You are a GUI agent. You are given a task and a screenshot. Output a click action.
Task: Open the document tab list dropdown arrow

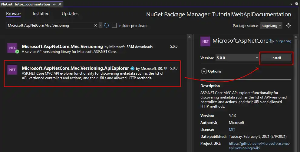click(291, 4)
